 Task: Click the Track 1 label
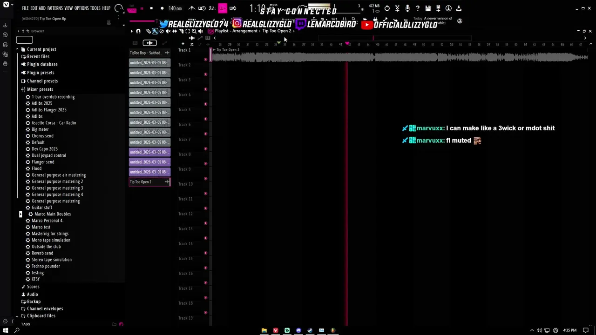coord(184,50)
